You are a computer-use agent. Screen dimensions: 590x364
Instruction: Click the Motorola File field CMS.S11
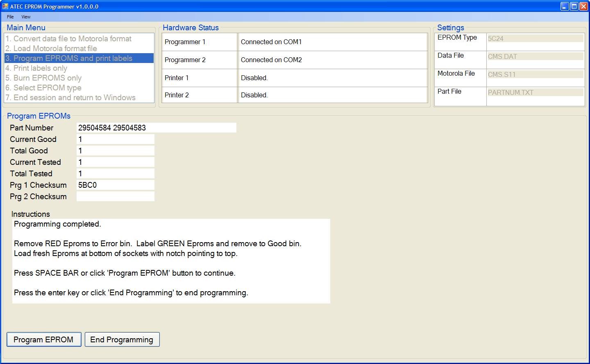pos(535,74)
